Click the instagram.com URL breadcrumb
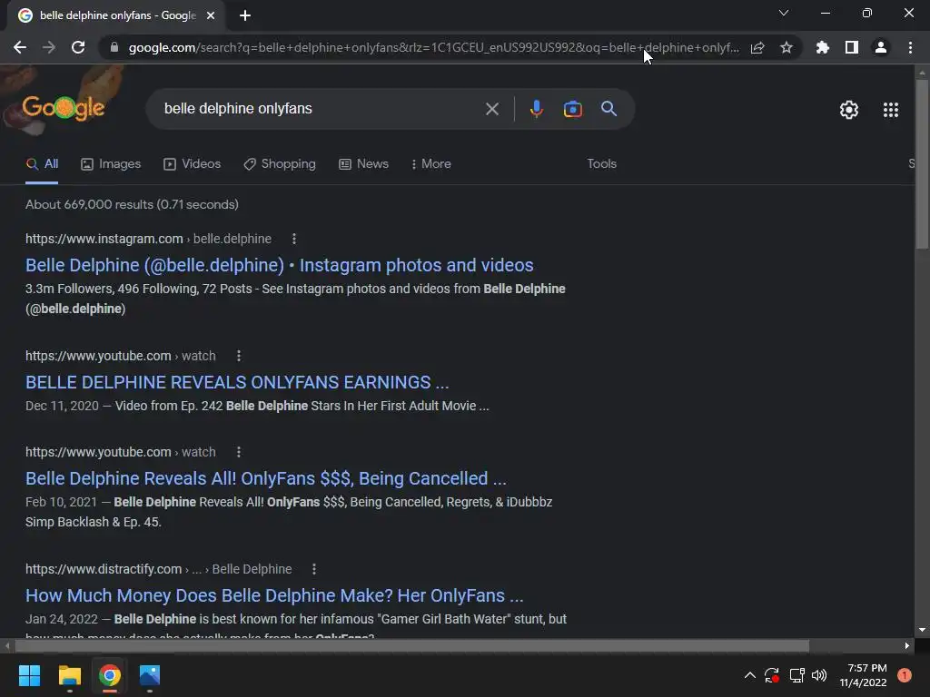Viewport: 930px width, 697px height. [148, 239]
